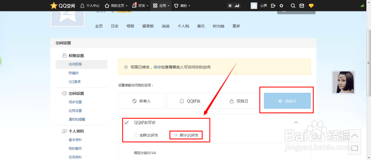Open the 音乐 tab
Viewport: 371px width, 160px height.
pos(201,26)
